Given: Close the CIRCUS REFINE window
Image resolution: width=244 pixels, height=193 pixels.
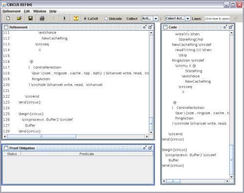Looking at the screenshot, I should (240, 4).
